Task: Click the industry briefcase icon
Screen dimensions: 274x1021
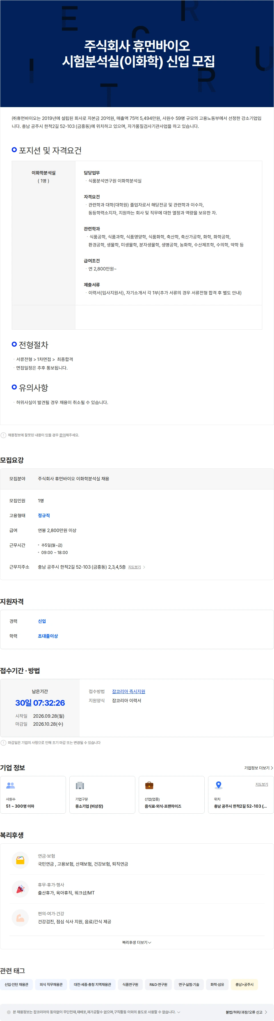Action: click(x=149, y=785)
